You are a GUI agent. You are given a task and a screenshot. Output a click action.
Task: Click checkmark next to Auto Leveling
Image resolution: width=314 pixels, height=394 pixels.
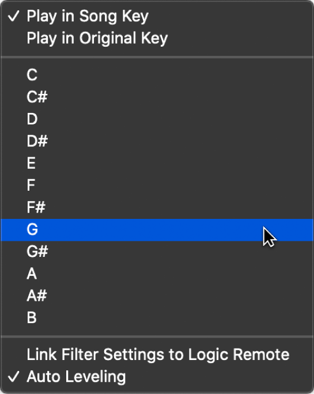14,377
